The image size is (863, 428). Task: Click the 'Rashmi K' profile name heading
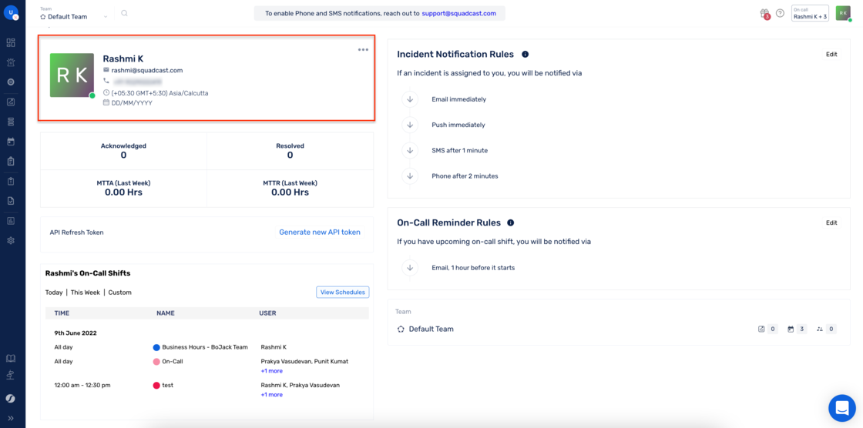point(123,59)
